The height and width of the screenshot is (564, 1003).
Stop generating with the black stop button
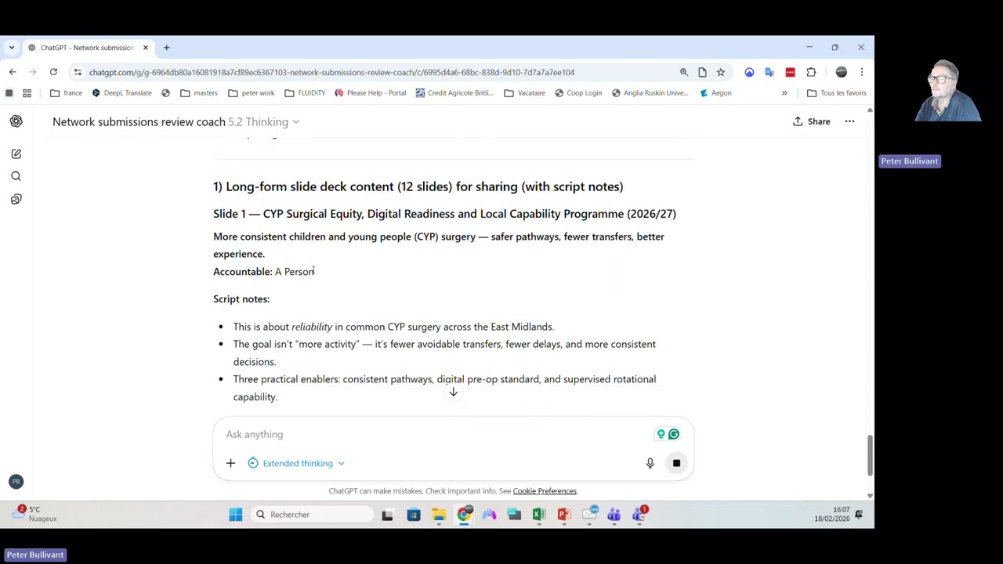click(x=676, y=463)
